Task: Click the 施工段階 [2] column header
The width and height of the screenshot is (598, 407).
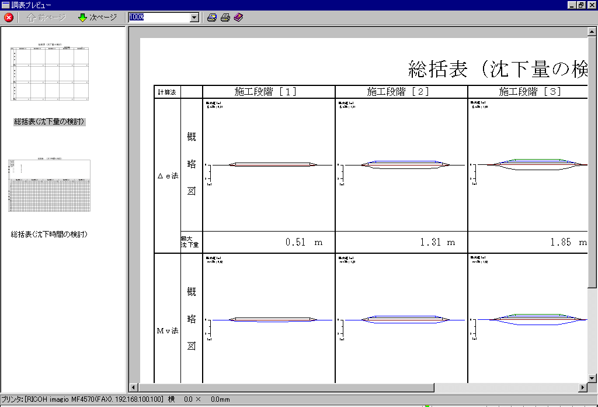Action: [x=401, y=92]
